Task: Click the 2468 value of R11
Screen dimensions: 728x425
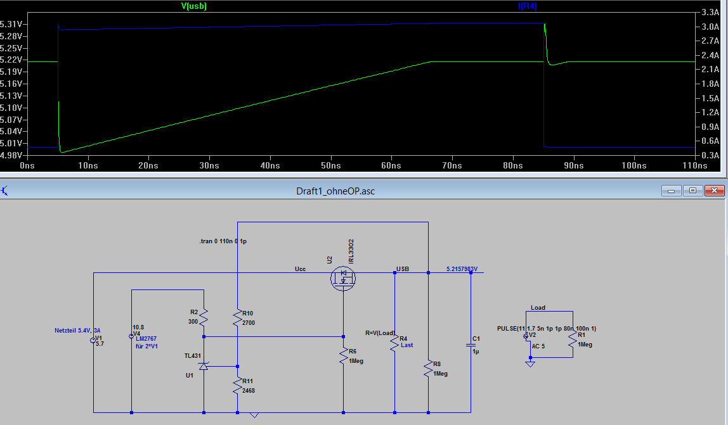Action: pos(249,391)
